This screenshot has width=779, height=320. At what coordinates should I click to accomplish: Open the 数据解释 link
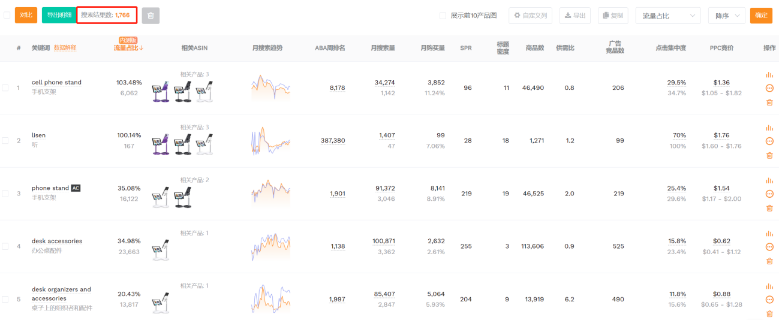tap(65, 48)
